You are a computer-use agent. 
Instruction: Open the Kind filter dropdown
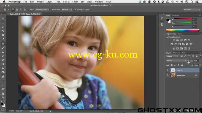[172, 56]
